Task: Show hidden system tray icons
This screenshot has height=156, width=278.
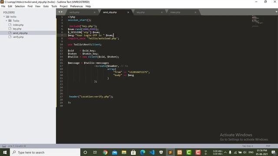Action: [225, 152]
